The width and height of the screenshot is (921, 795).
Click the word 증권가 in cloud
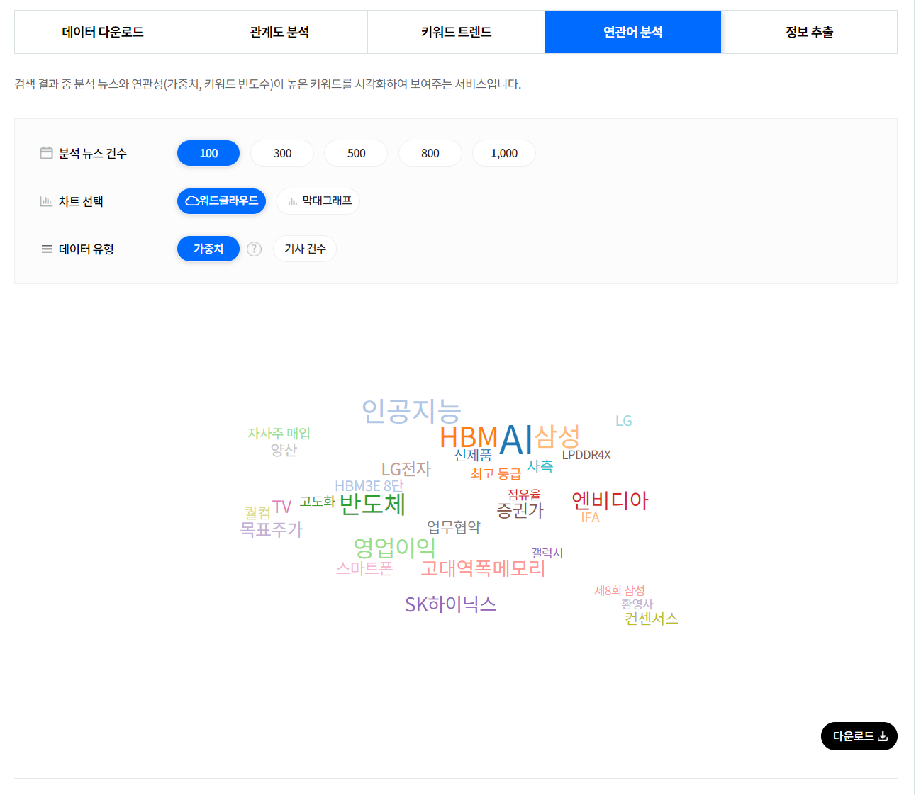click(x=520, y=510)
